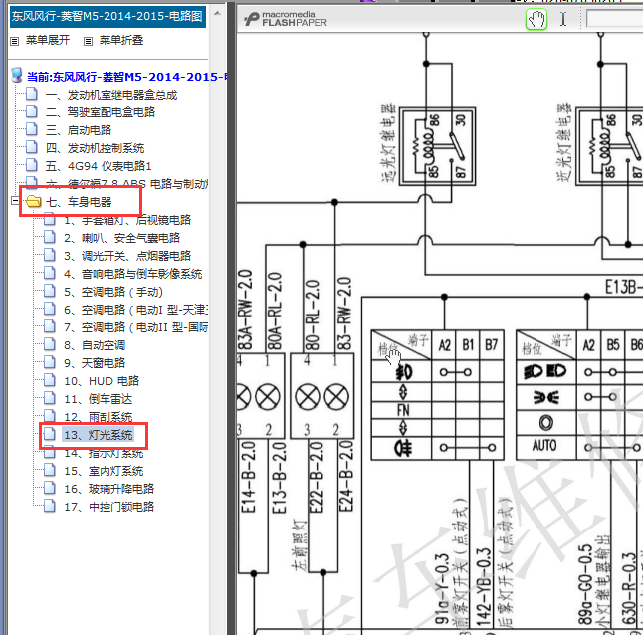Click the wire label E24-B-2.0
The width and height of the screenshot is (643, 635).
[x=346, y=477]
